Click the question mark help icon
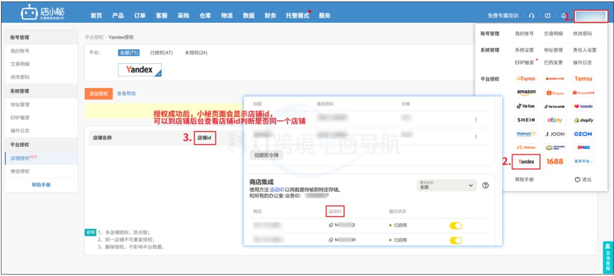The height and width of the screenshot is (276, 614). pyautogui.click(x=485, y=185)
